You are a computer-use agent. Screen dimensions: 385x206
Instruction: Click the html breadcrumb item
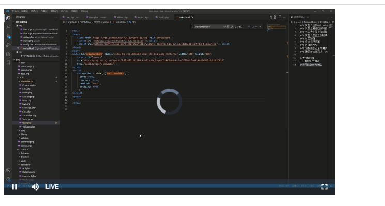pyautogui.click(x=133, y=22)
